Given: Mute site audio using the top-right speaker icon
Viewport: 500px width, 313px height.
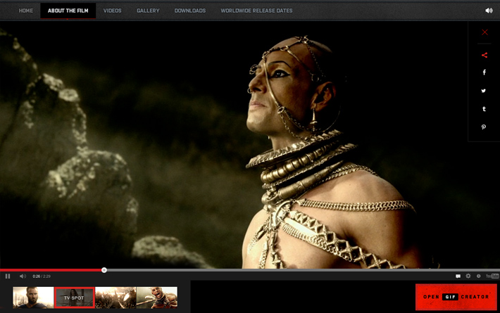Looking at the screenshot, I should point(489,11).
